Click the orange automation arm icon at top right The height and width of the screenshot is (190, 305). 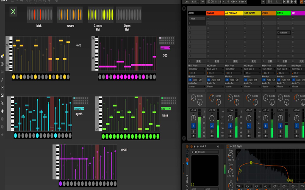click(x=302, y=2)
